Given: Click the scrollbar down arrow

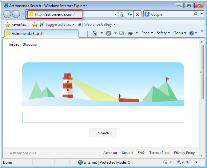Looking at the screenshot, I should [201, 155].
